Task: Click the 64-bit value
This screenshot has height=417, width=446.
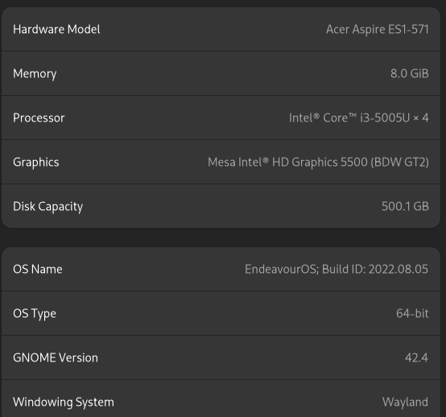Action: click(x=412, y=313)
